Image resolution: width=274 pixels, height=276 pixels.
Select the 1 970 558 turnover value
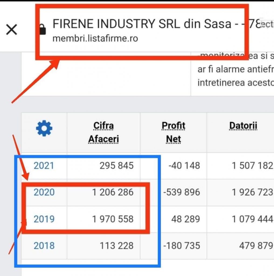click(113, 219)
